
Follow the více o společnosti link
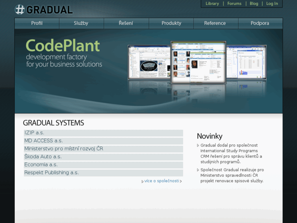tap(161, 181)
